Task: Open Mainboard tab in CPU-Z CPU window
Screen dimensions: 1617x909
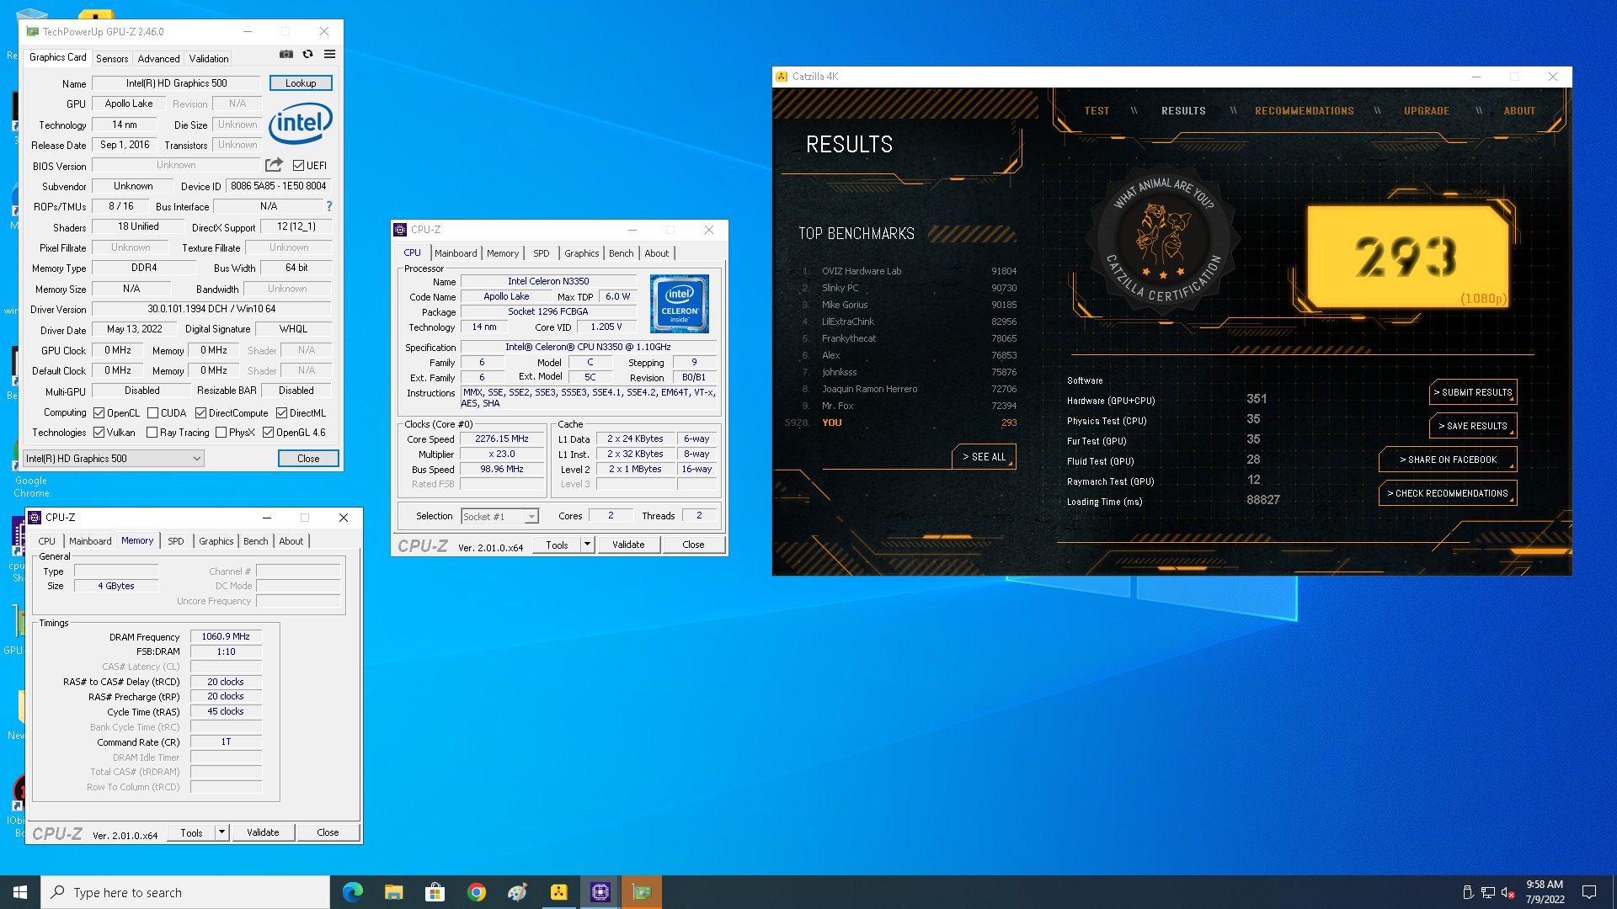Action: point(456,253)
